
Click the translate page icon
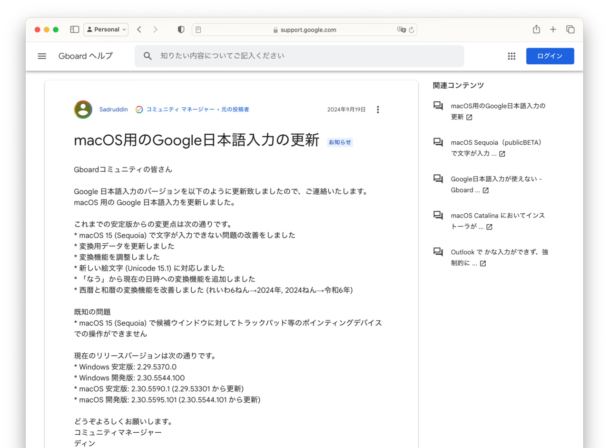tap(402, 30)
